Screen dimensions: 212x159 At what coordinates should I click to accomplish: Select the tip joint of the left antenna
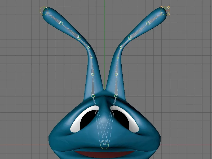pyautogui.click(x=44, y=11)
